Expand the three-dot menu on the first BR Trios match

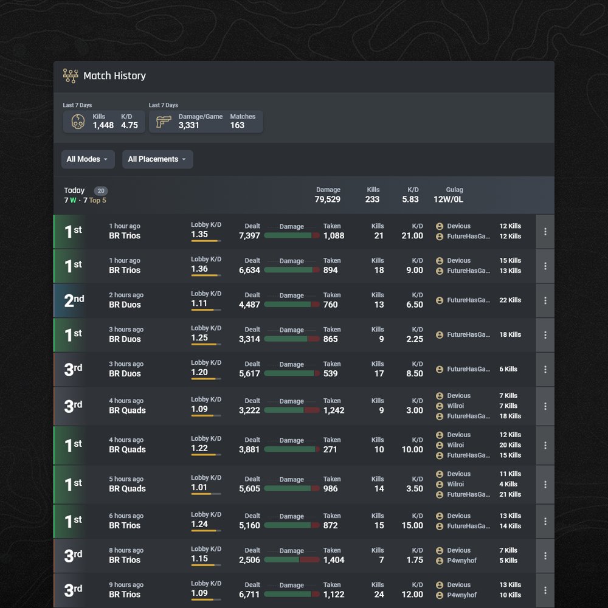click(x=545, y=231)
